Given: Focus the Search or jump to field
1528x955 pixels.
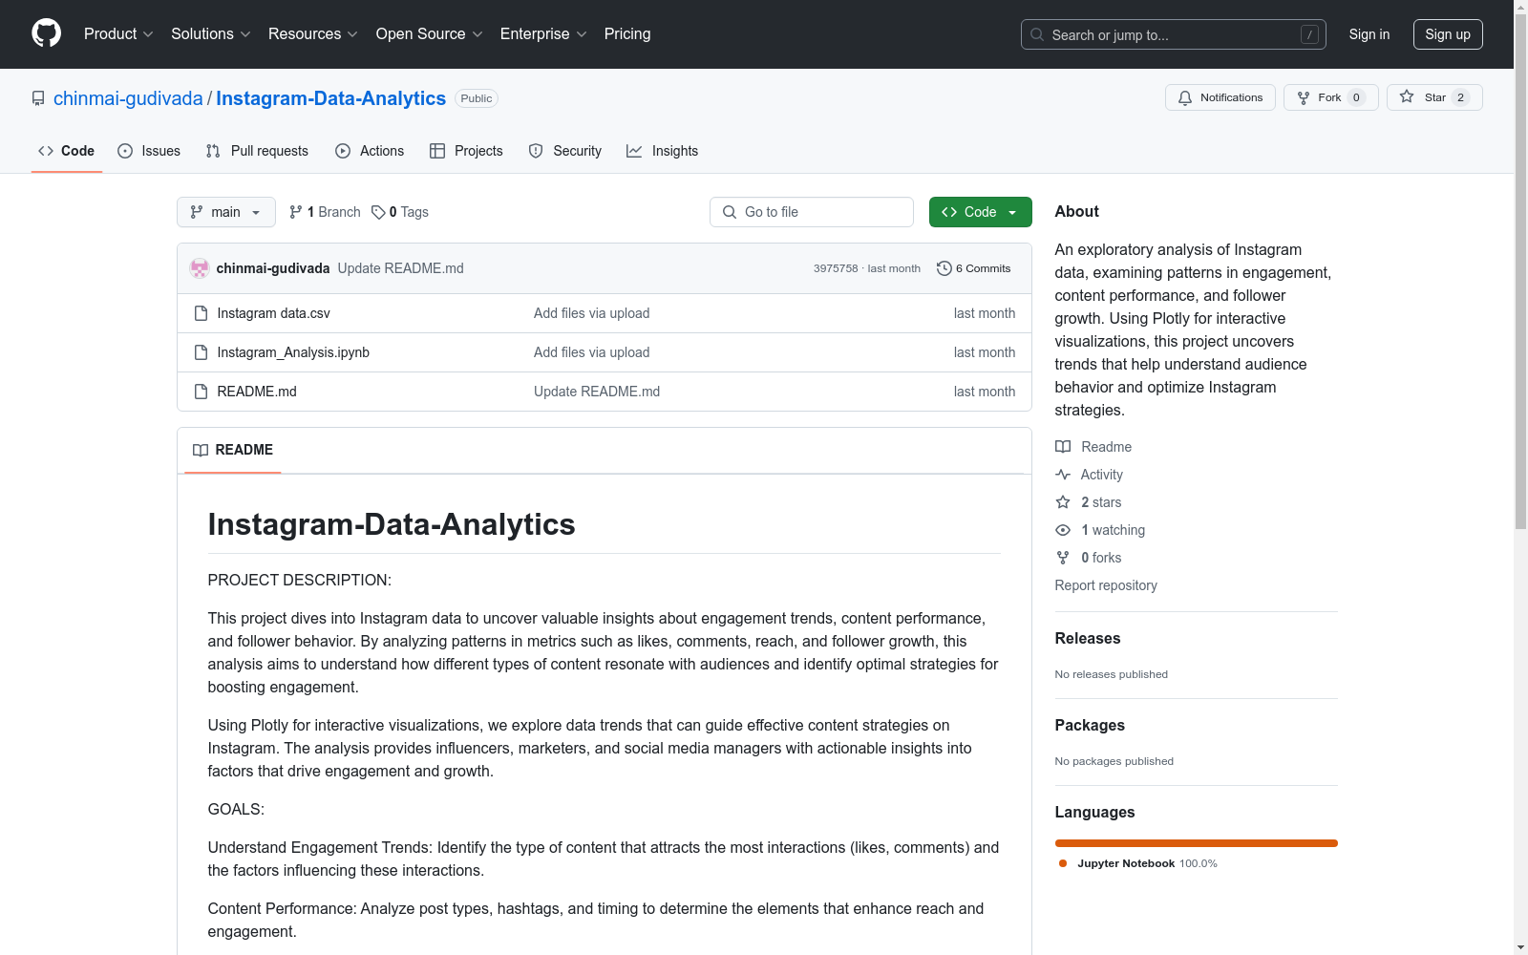Looking at the screenshot, I should tap(1173, 34).
